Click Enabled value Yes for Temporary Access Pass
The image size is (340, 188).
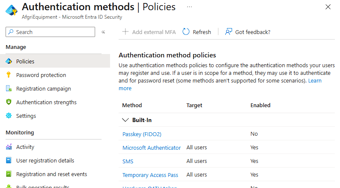point(254,175)
